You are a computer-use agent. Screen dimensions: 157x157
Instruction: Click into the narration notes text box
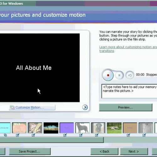(x=129, y=91)
